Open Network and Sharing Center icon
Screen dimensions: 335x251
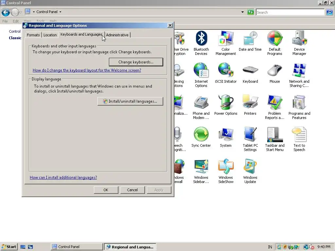(299, 75)
